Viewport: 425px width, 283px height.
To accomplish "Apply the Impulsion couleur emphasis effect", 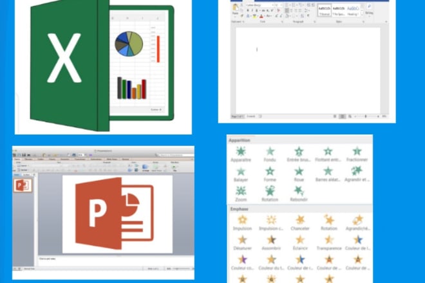I will point(271,223).
